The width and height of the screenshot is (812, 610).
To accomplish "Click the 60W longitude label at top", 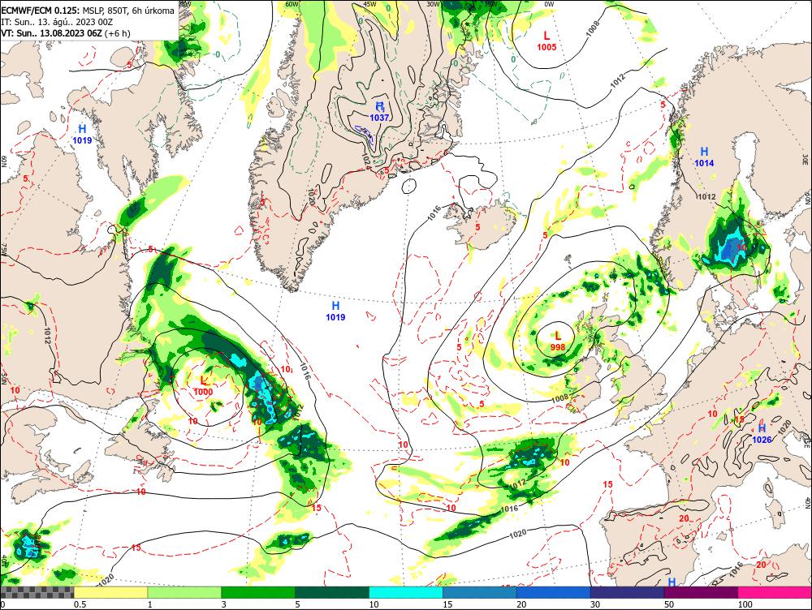I will 292,4.
